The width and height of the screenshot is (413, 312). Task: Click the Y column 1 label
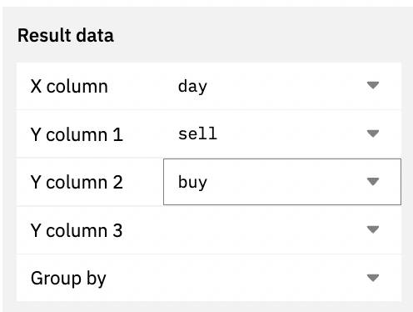[x=77, y=134]
